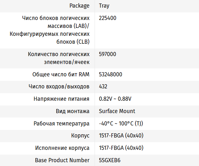Click the "Рабочая температура" label
The height and width of the screenshot is (166, 199).
pos(61,124)
